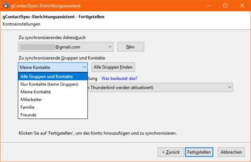The height and width of the screenshot is (162, 251).
Task: Click the Alle Gruppen finden button
Action: coord(113,67)
